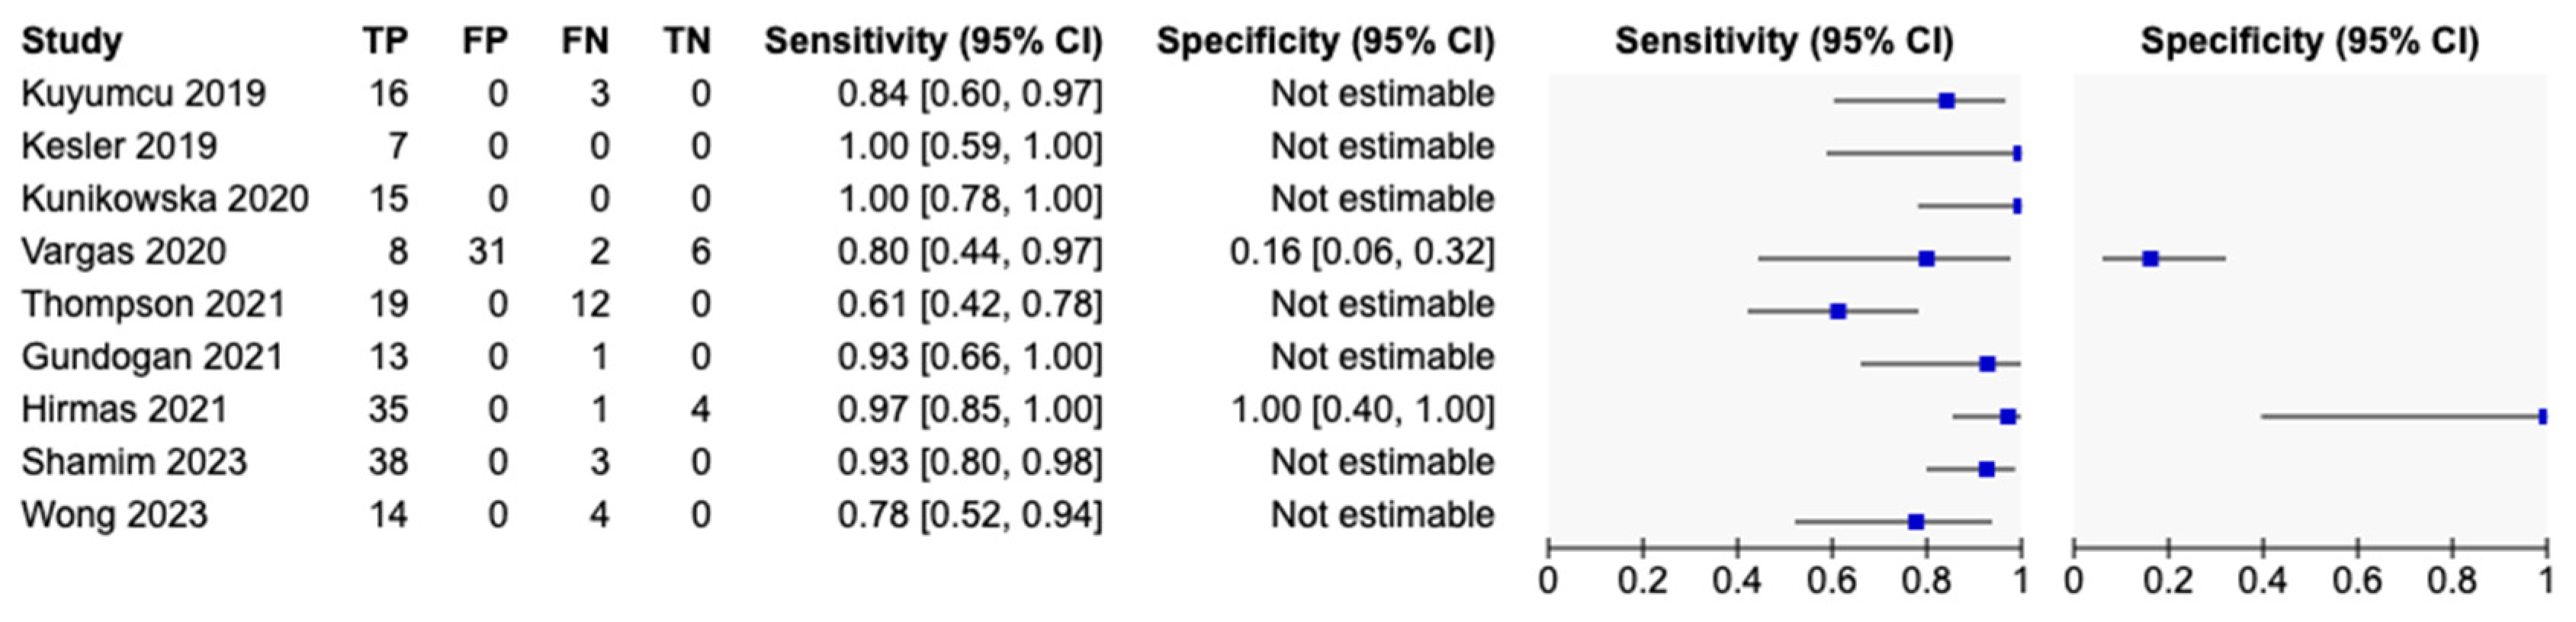Click the Kuyumcu 2019 study label
The width and height of the screenshot is (2576, 622).
[144, 94]
